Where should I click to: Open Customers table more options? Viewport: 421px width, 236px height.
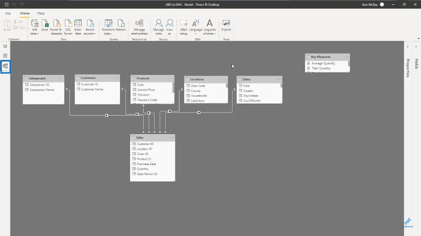116,78
